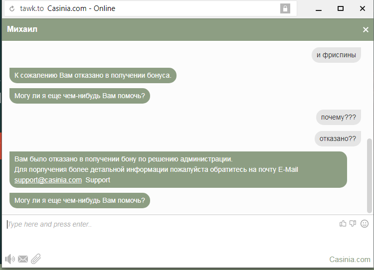Click the agent name Михаил
The image size is (374, 270).
[22, 29]
